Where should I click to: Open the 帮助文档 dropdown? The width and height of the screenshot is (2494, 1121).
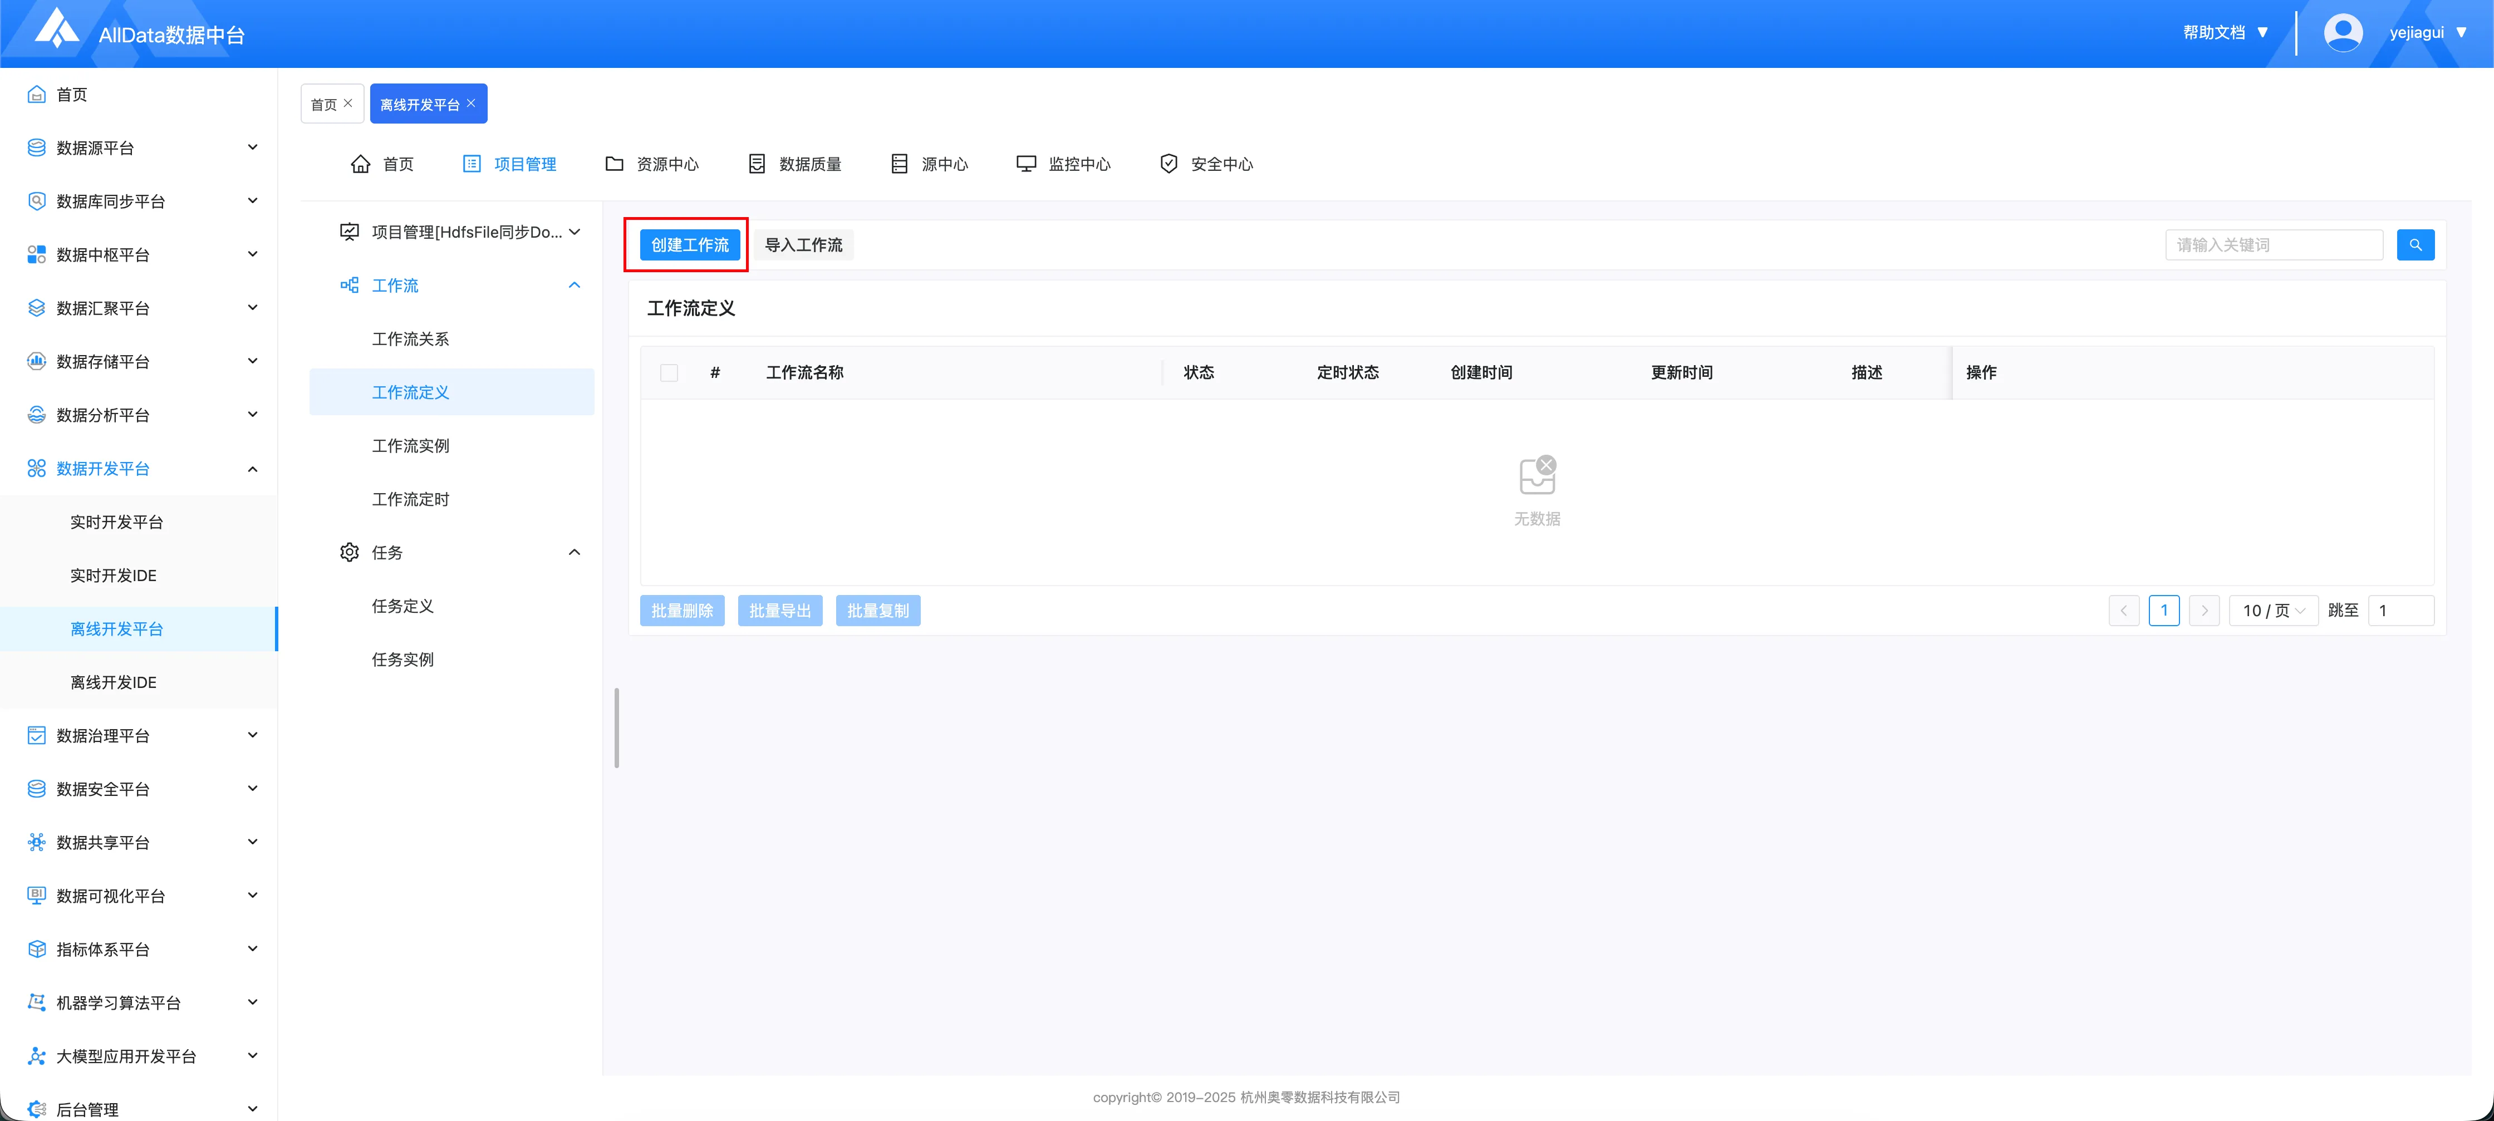2225,33
